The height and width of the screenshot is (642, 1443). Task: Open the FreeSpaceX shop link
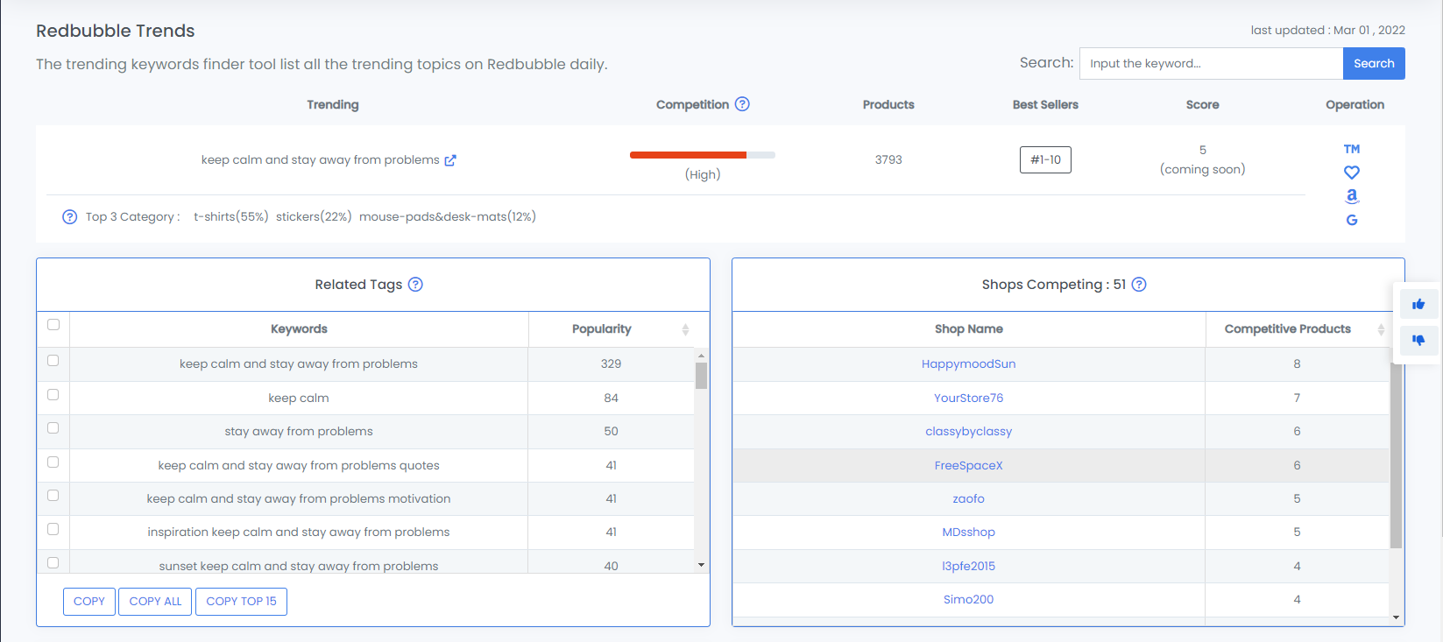(968, 465)
